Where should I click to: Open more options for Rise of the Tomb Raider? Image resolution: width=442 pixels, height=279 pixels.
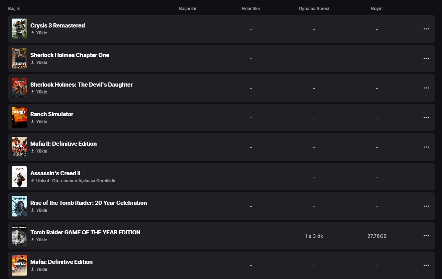pyautogui.click(x=426, y=206)
